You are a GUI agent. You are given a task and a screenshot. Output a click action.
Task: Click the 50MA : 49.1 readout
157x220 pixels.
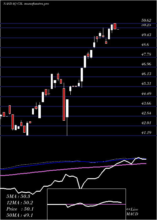(19, 215)
